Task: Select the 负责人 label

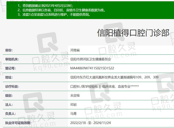Action: (x=10, y=114)
